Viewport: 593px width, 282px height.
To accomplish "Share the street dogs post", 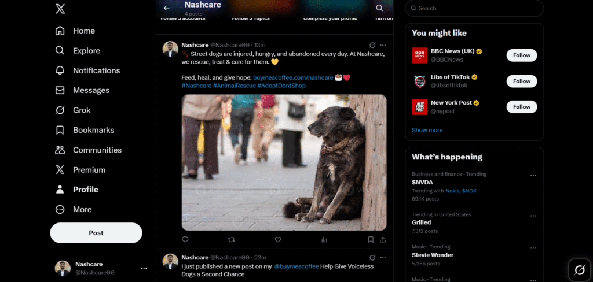I will point(383,239).
